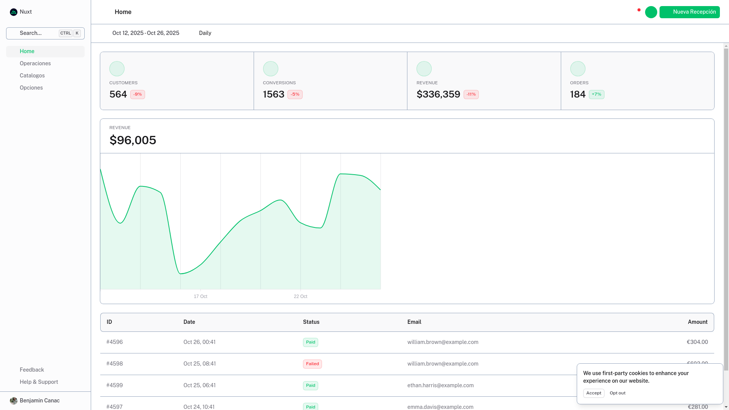This screenshot has width=729, height=410.
Task: Open the Help & Support link
Action: (39, 382)
